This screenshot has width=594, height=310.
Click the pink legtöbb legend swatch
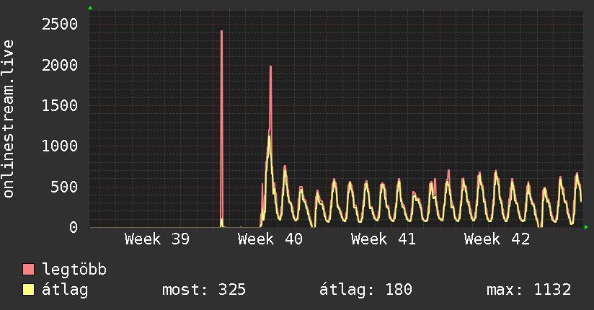tap(28, 269)
